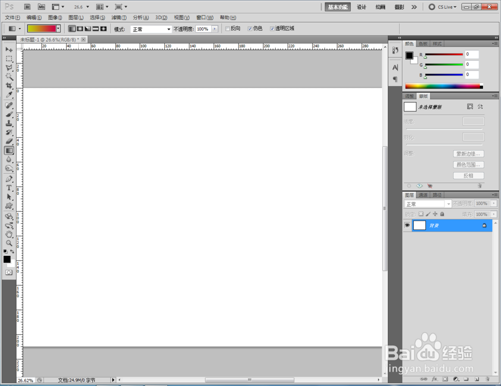The width and height of the screenshot is (501, 386).
Task: Select the Quick Selection tool
Action: point(9,77)
